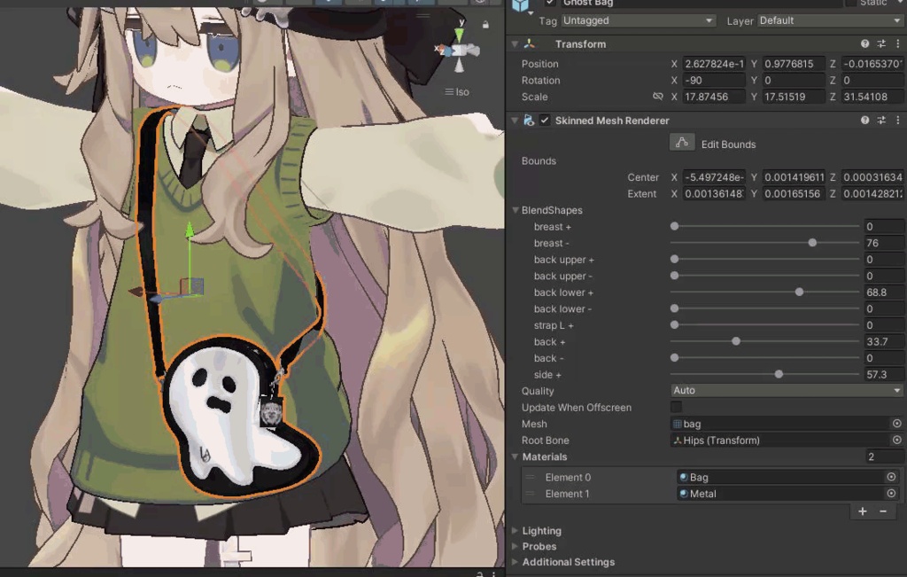Image resolution: width=907 pixels, height=577 pixels.
Task: Toggle the Ghost Bag active checkbox
Action: click(550, 3)
